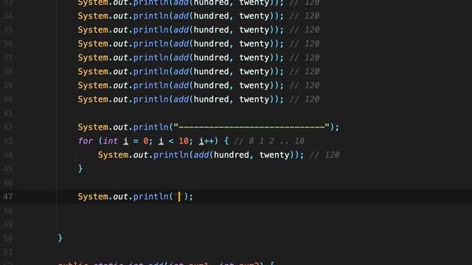Click the '// 120' comment on line 34
472x265 pixels.
305,16
